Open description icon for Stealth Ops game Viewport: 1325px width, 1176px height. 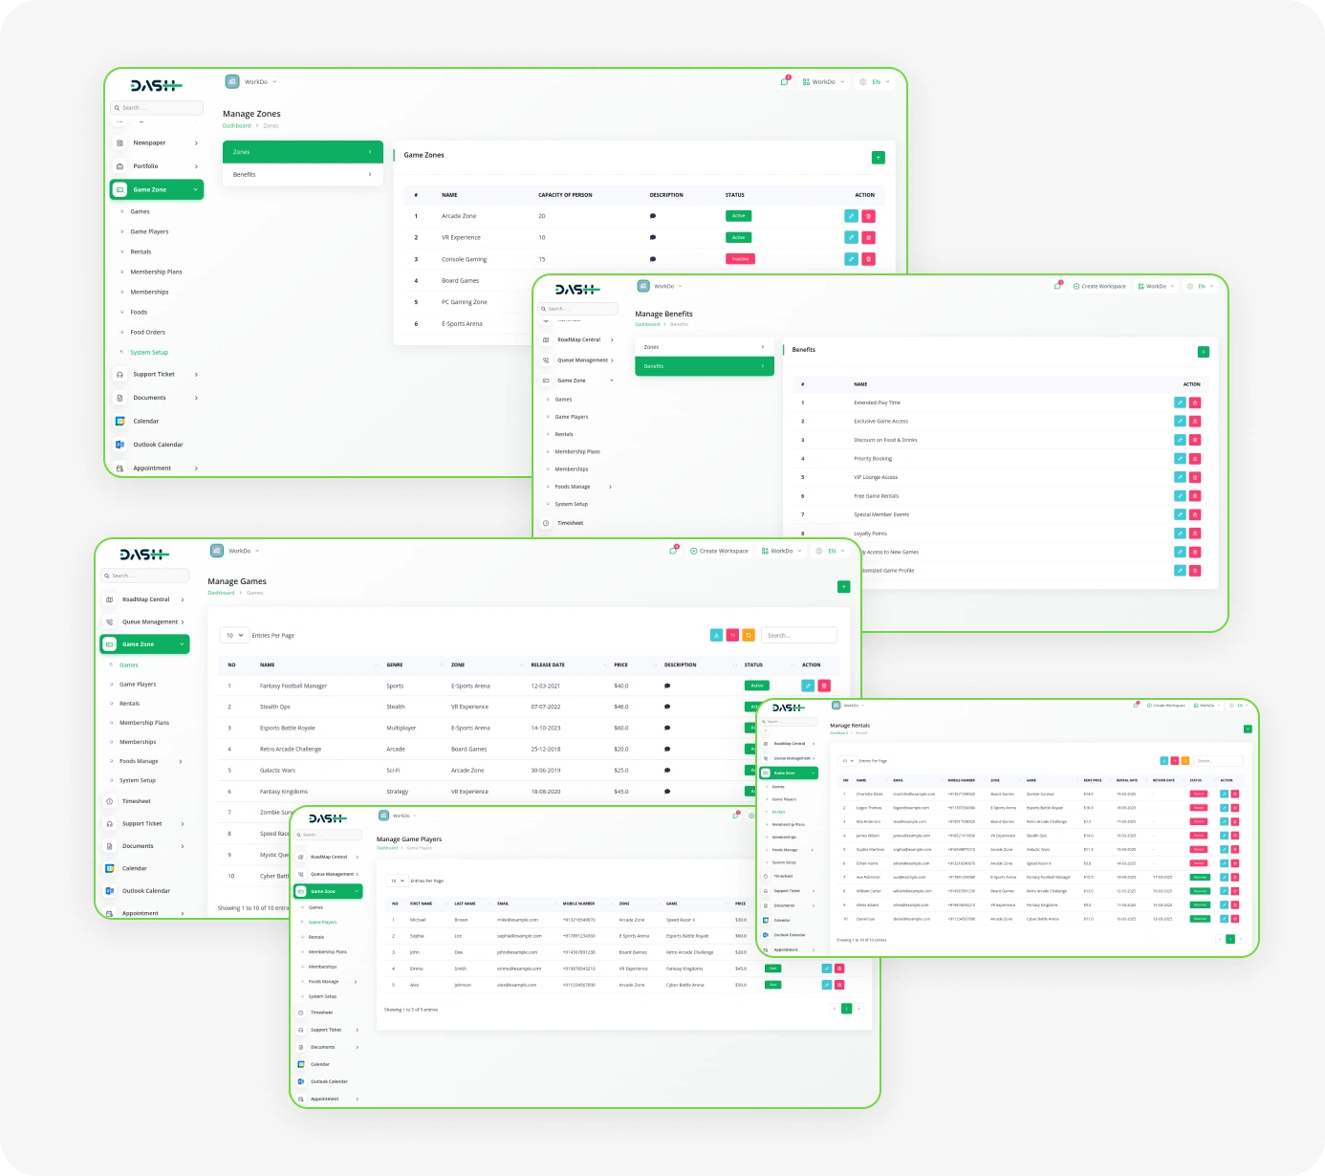666,708
